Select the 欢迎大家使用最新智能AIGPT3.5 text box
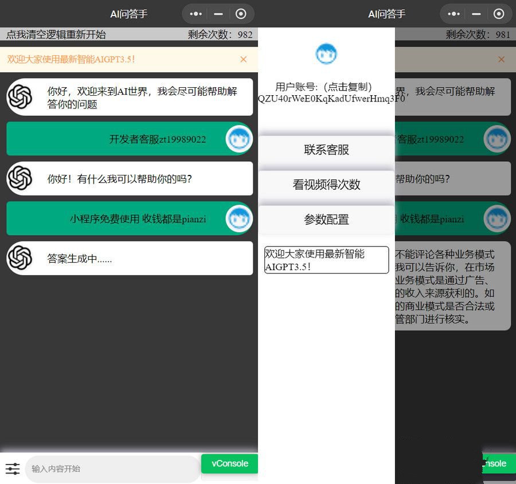This screenshot has width=516, height=484. coord(326,260)
